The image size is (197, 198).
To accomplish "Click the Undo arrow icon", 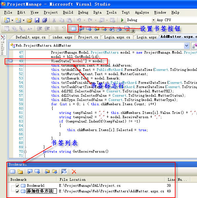I will coord(79,20).
